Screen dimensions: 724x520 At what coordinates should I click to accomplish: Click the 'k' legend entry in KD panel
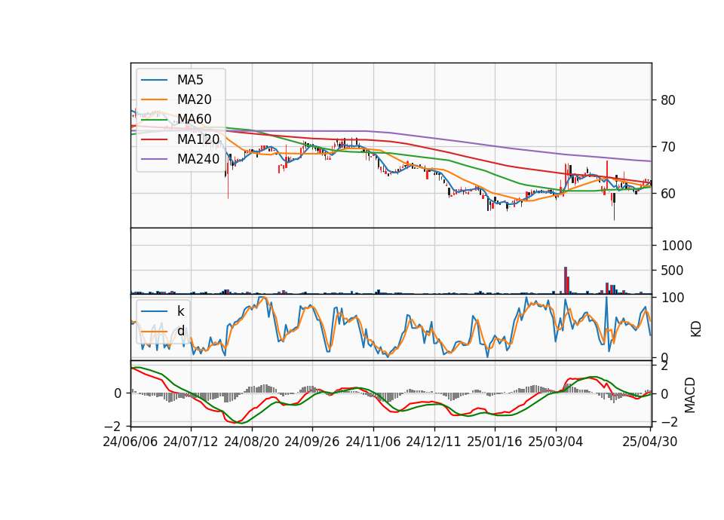(180, 311)
